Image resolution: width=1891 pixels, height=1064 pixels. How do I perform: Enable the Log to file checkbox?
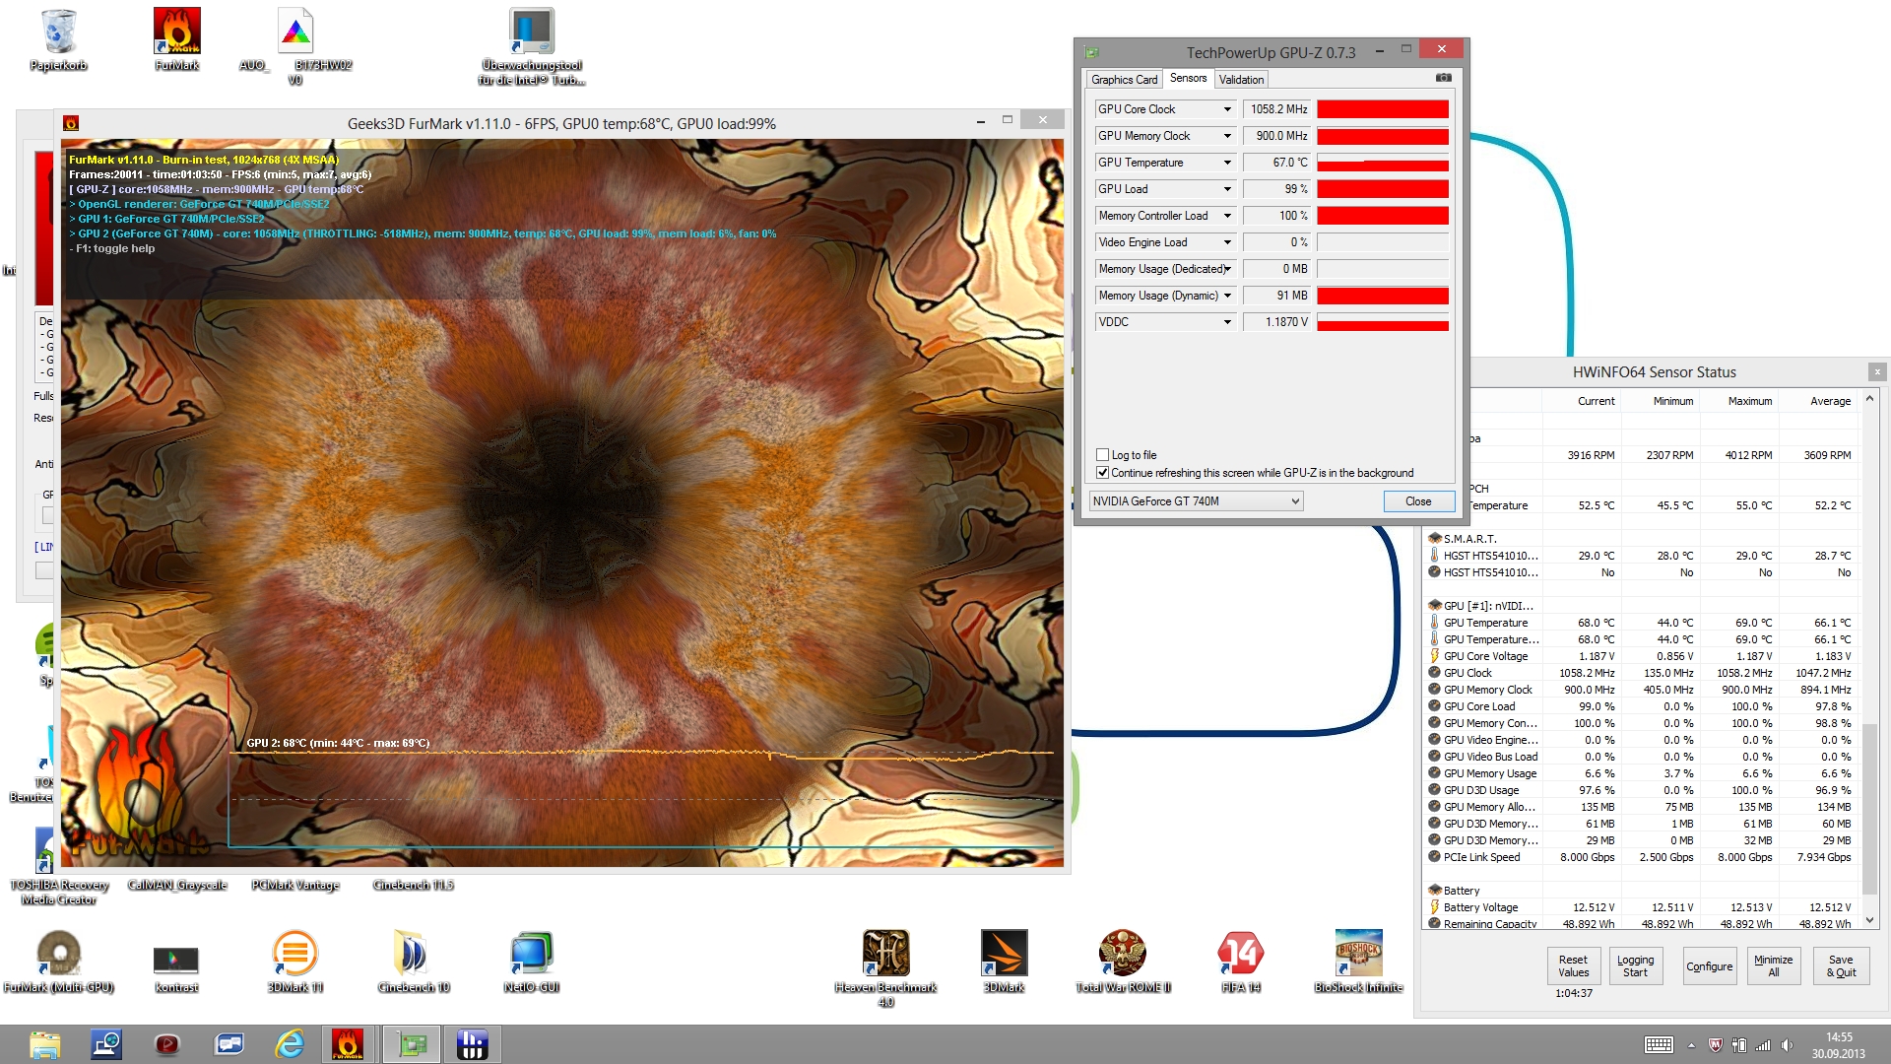[1103, 455]
